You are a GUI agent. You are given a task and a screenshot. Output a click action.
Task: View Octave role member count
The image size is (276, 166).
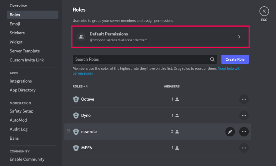point(175,99)
